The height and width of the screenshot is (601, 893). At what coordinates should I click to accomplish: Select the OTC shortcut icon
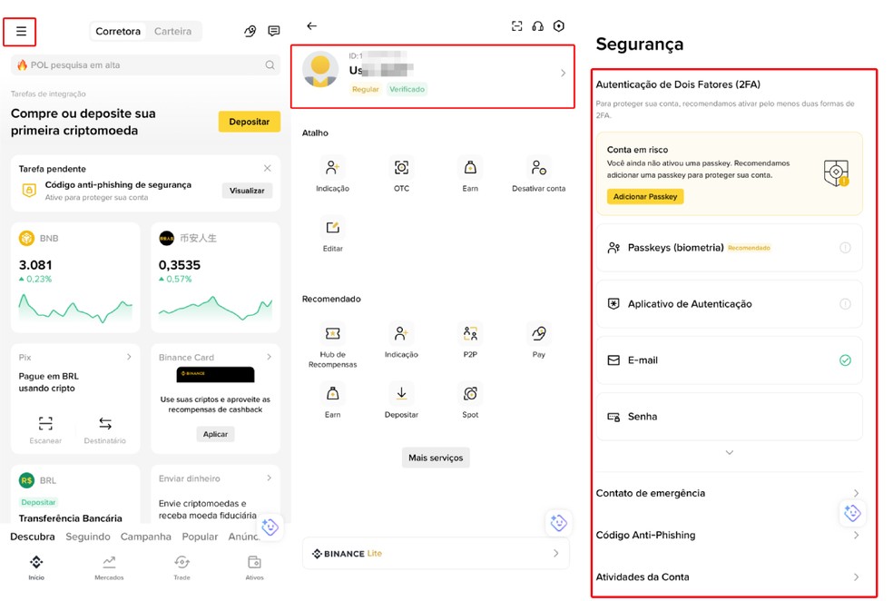point(401,168)
